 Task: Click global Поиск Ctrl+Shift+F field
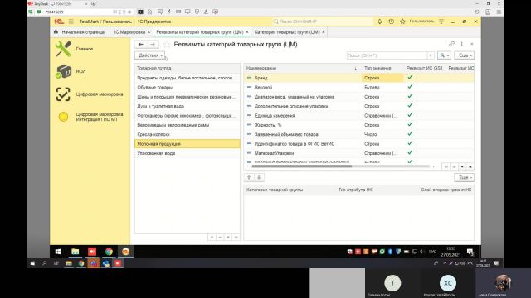click(322, 22)
